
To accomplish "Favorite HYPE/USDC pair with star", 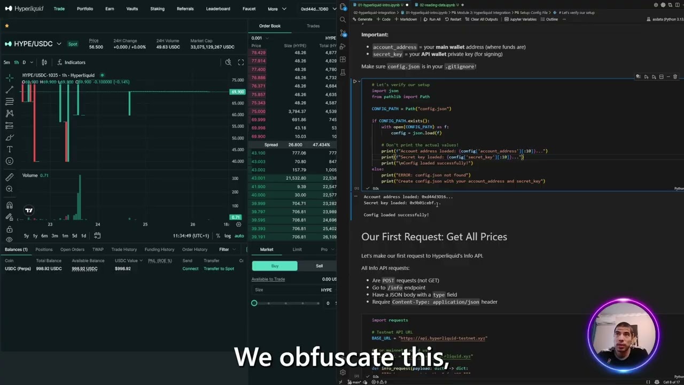I will click(7, 26).
